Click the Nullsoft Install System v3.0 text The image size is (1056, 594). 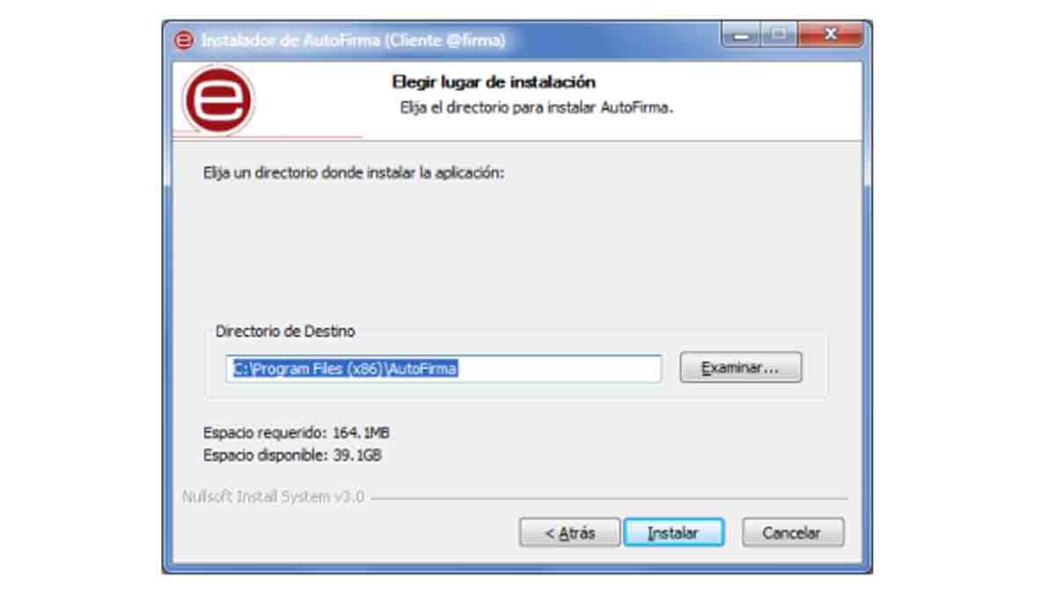(273, 496)
